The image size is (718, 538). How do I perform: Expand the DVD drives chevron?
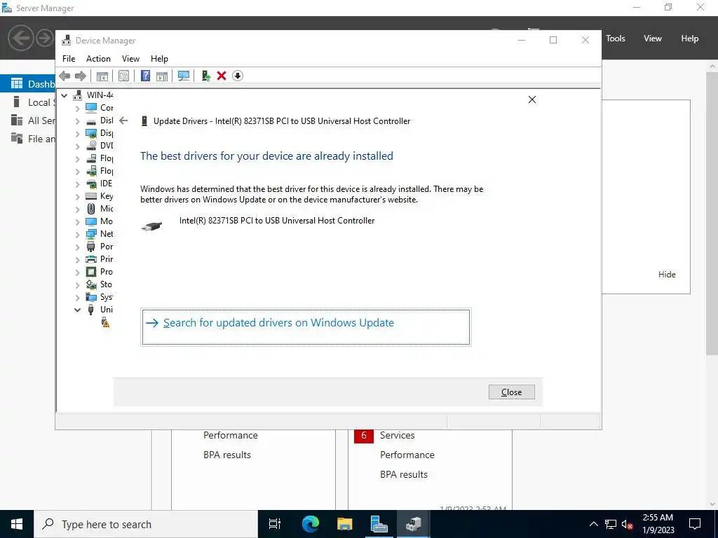coord(77,146)
